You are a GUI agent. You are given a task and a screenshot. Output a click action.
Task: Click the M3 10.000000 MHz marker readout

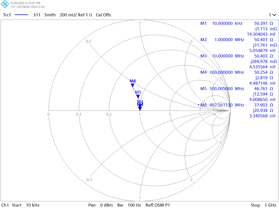(x=222, y=56)
